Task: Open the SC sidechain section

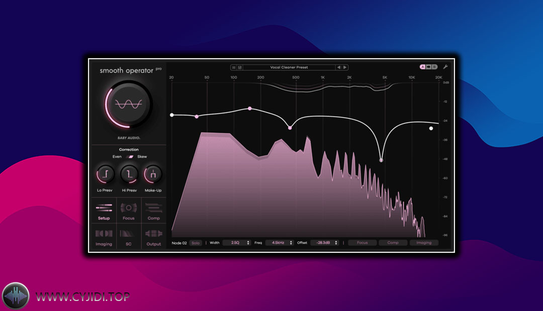Action: pyautogui.click(x=129, y=236)
